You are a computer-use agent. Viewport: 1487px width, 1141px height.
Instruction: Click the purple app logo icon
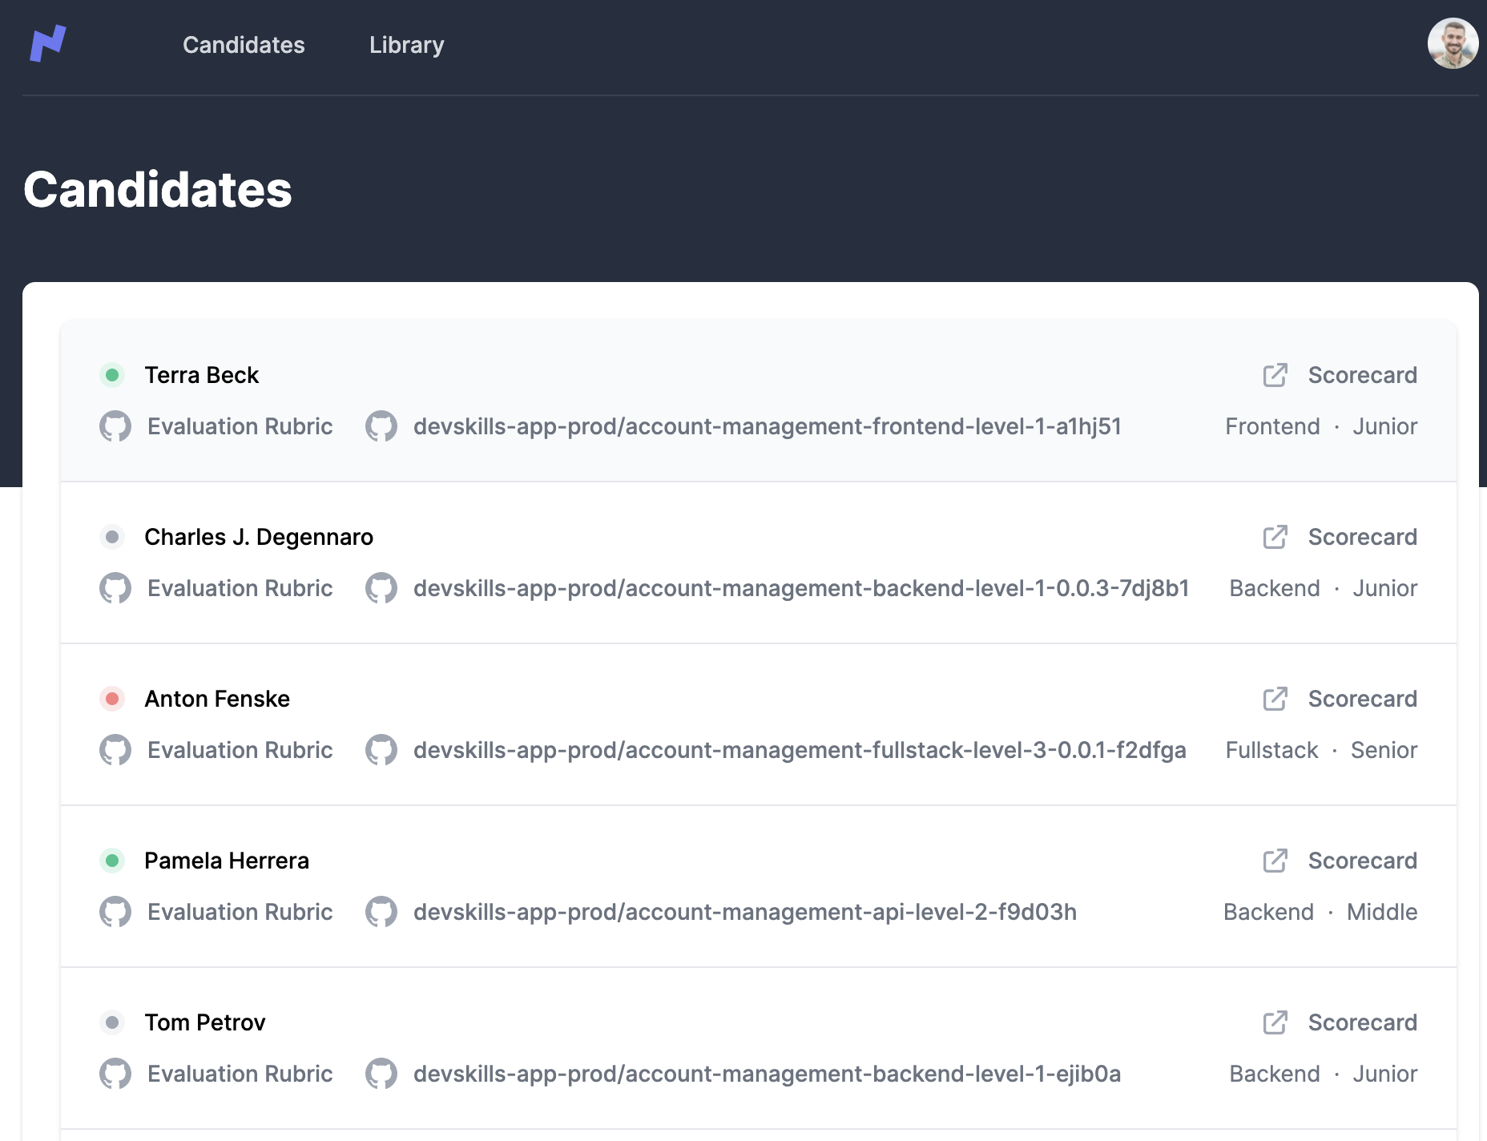[x=48, y=43]
